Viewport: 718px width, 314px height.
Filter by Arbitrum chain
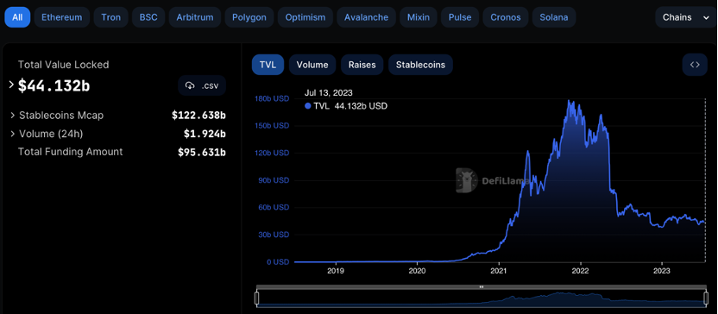click(195, 17)
